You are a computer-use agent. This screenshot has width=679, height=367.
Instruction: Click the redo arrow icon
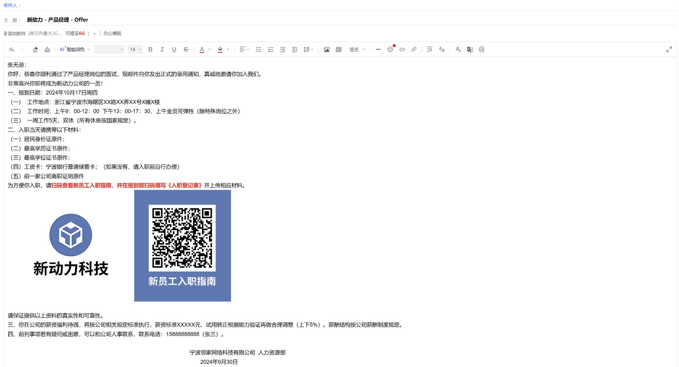coord(24,49)
